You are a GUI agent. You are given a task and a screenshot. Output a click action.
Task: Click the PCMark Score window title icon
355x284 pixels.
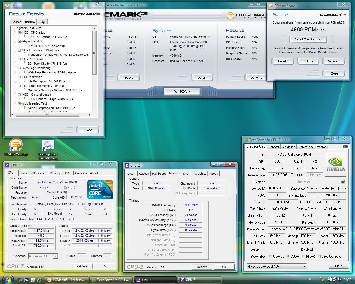pos(271,6)
